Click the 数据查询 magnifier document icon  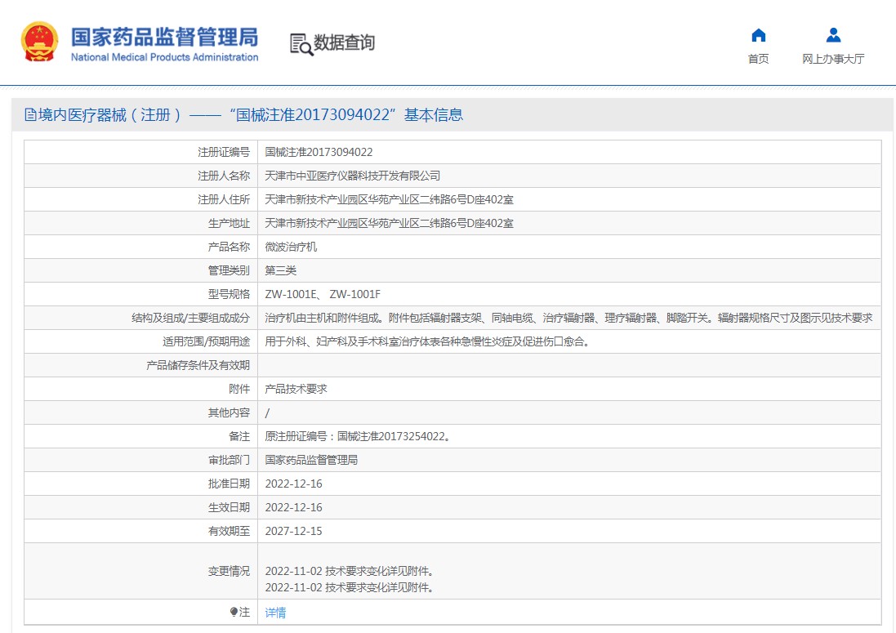pos(301,44)
